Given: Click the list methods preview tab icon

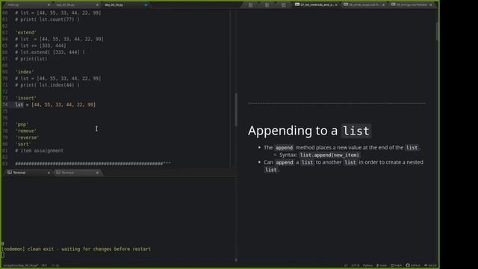Looking at the screenshot, I should (x=297, y=4).
